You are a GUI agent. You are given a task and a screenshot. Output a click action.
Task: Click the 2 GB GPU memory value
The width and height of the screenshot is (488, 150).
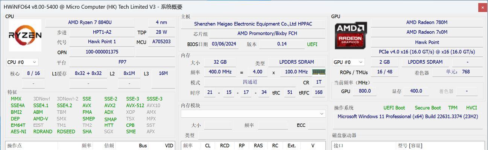pos(384,62)
